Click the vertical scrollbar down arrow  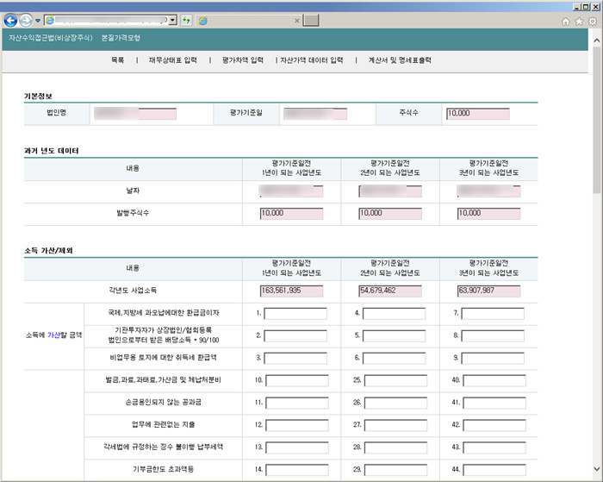[596, 469]
